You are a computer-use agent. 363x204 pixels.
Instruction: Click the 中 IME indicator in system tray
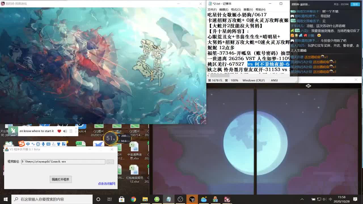click(330, 199)
